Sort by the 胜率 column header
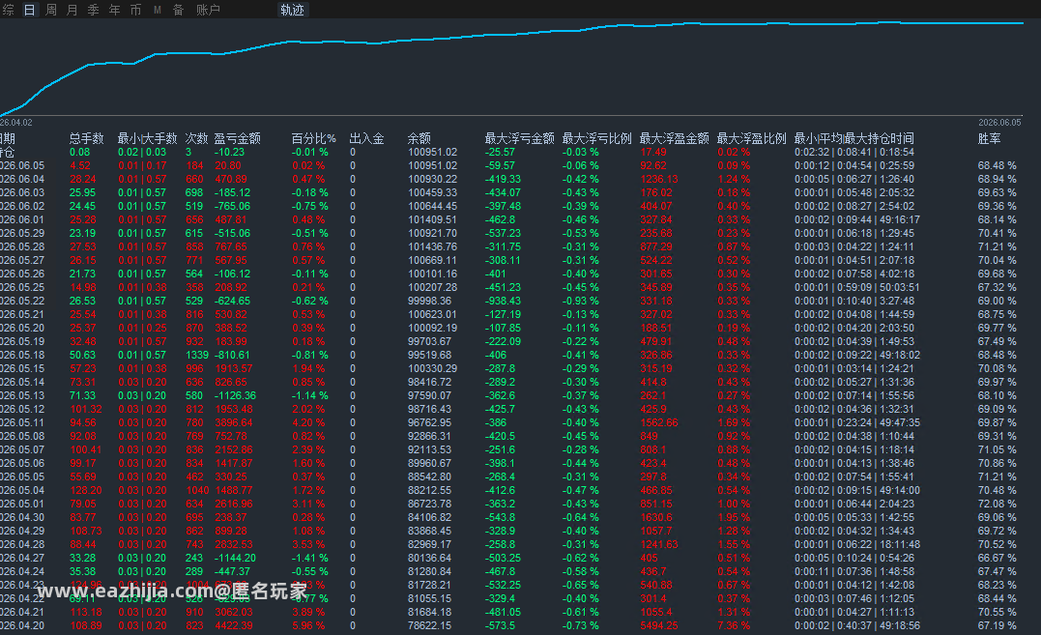1041x635 pixels. pyautogui.click(x=989, y=138)
